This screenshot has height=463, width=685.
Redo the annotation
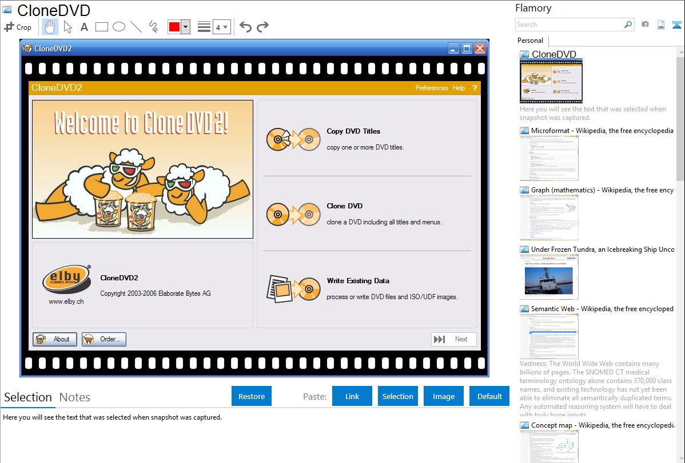tap(262, 27)
